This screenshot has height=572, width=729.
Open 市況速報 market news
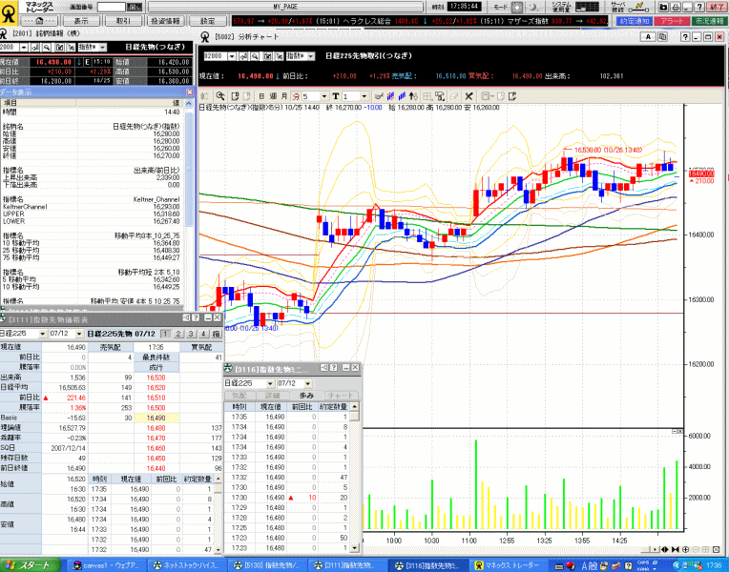tap(708, 21)
